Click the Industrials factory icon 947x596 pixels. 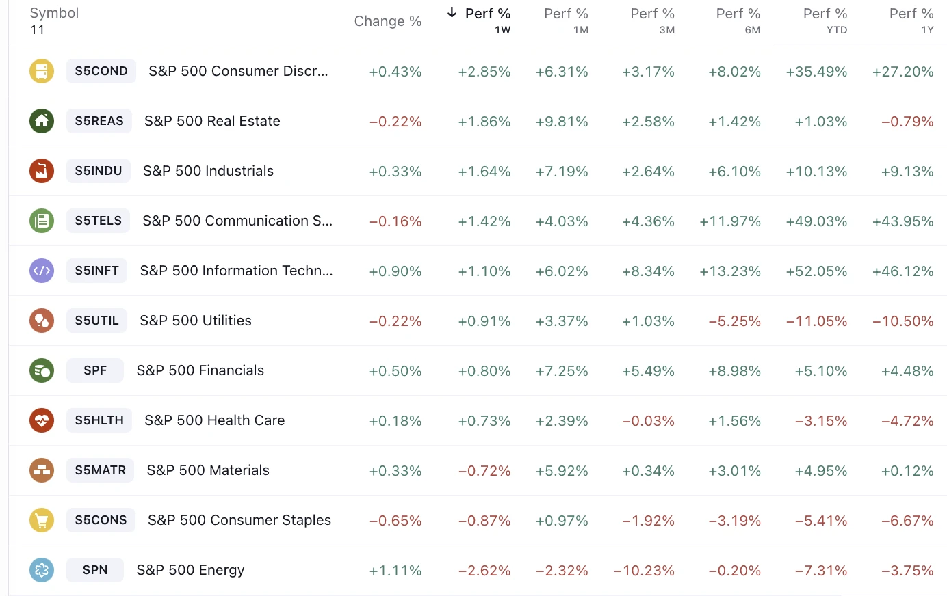tap(42, 171)
